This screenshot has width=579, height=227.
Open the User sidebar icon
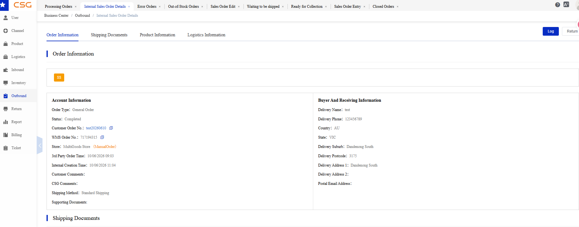tap(6, 18)
